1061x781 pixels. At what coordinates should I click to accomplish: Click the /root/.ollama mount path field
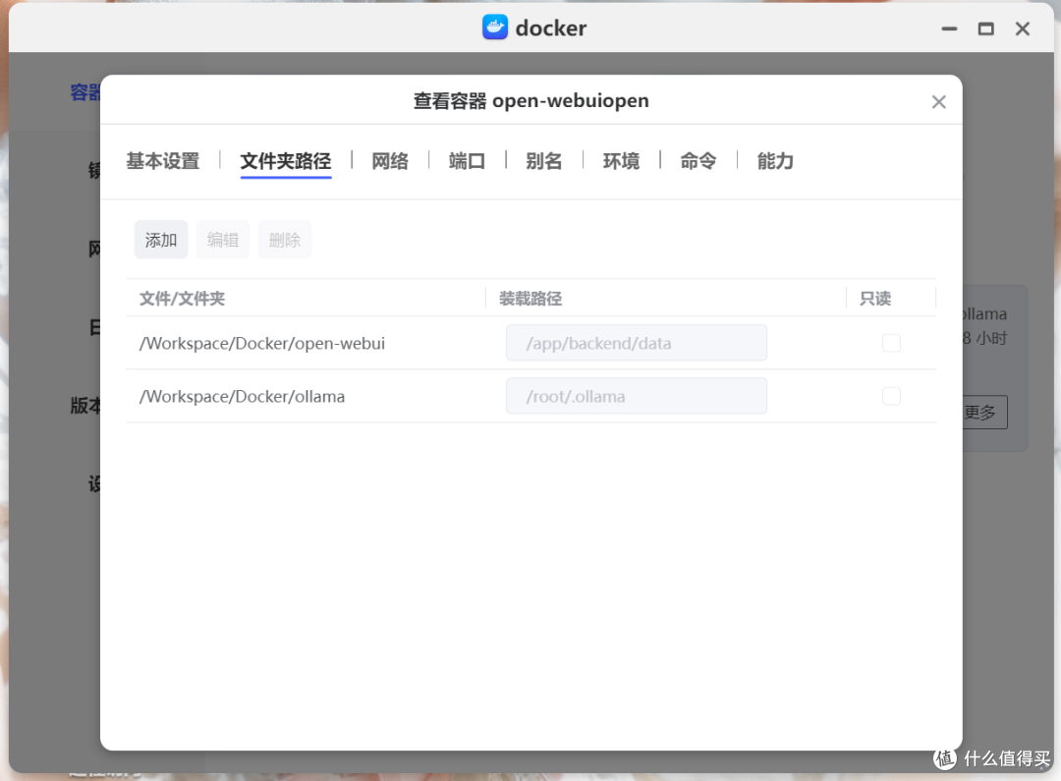coord(636,396)
